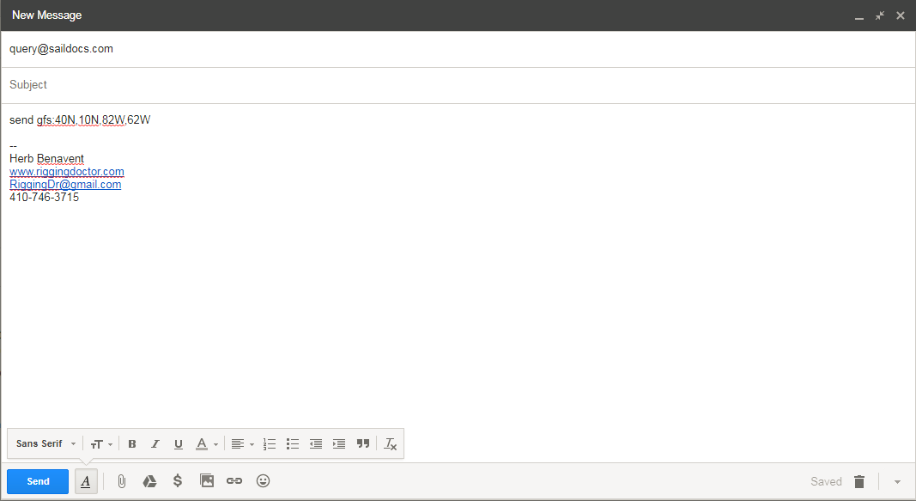This screenshot has width=916, height=501.
Task: Open the text color picker
Action: [x=206, y=444]
